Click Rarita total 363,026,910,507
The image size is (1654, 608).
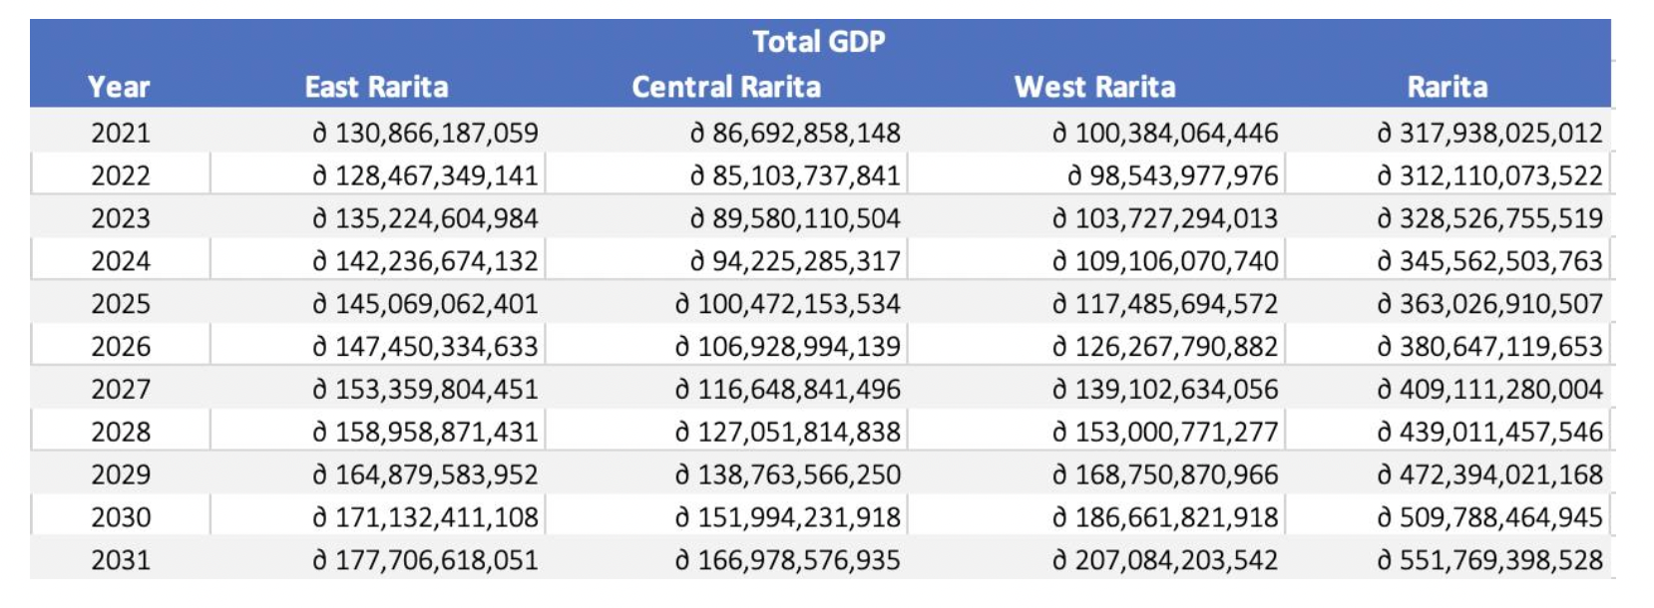click(x=1490, y=304)
